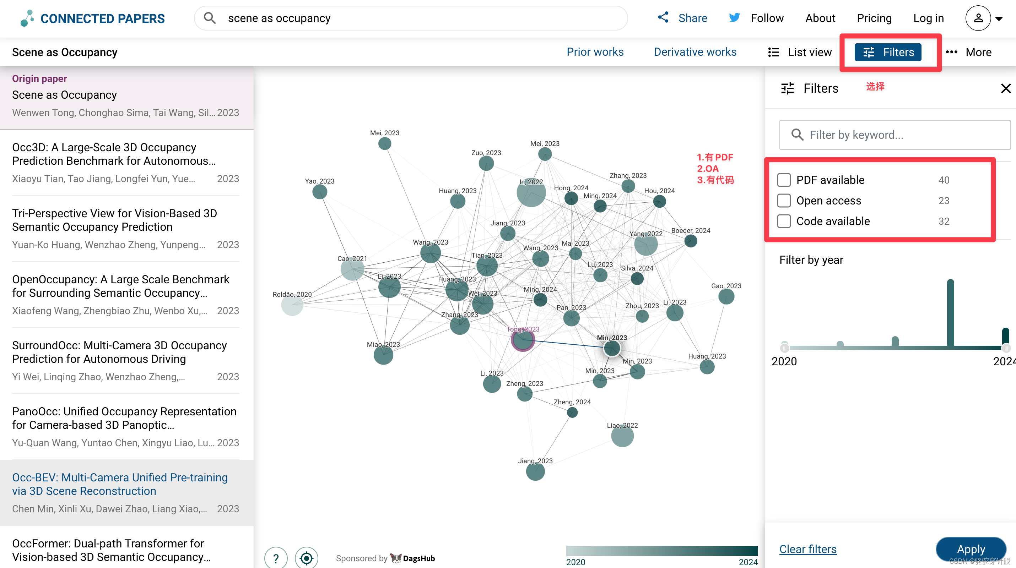Check the Open access filter

coord(784,201)
